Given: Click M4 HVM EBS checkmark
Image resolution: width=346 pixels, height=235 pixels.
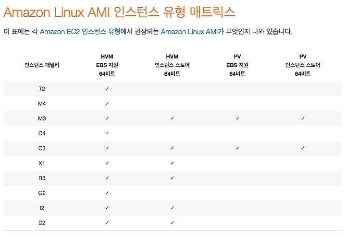Looking at the screenshot, I should pyautogui.click(x=107, y=103).
